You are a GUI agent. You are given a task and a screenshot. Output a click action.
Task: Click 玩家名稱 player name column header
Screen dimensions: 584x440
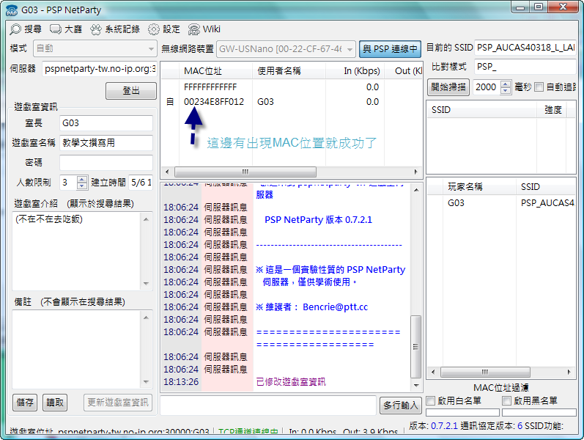point(479,187)
